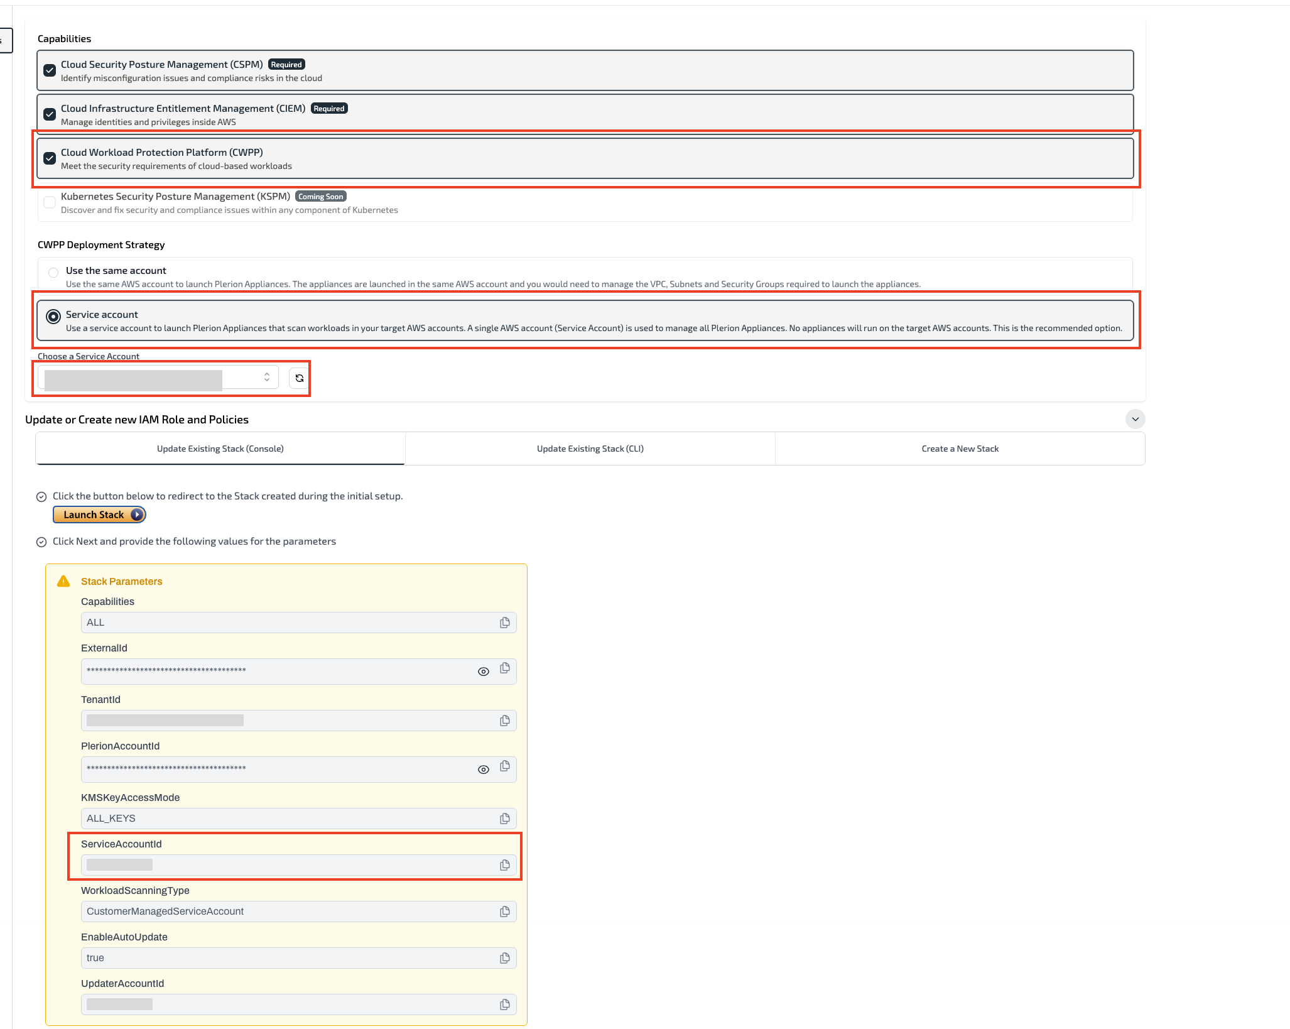Screen dimensions: 1290x1029
Task: Check the Kubernetes Security Posture Management box
Action: pos(50,202)
